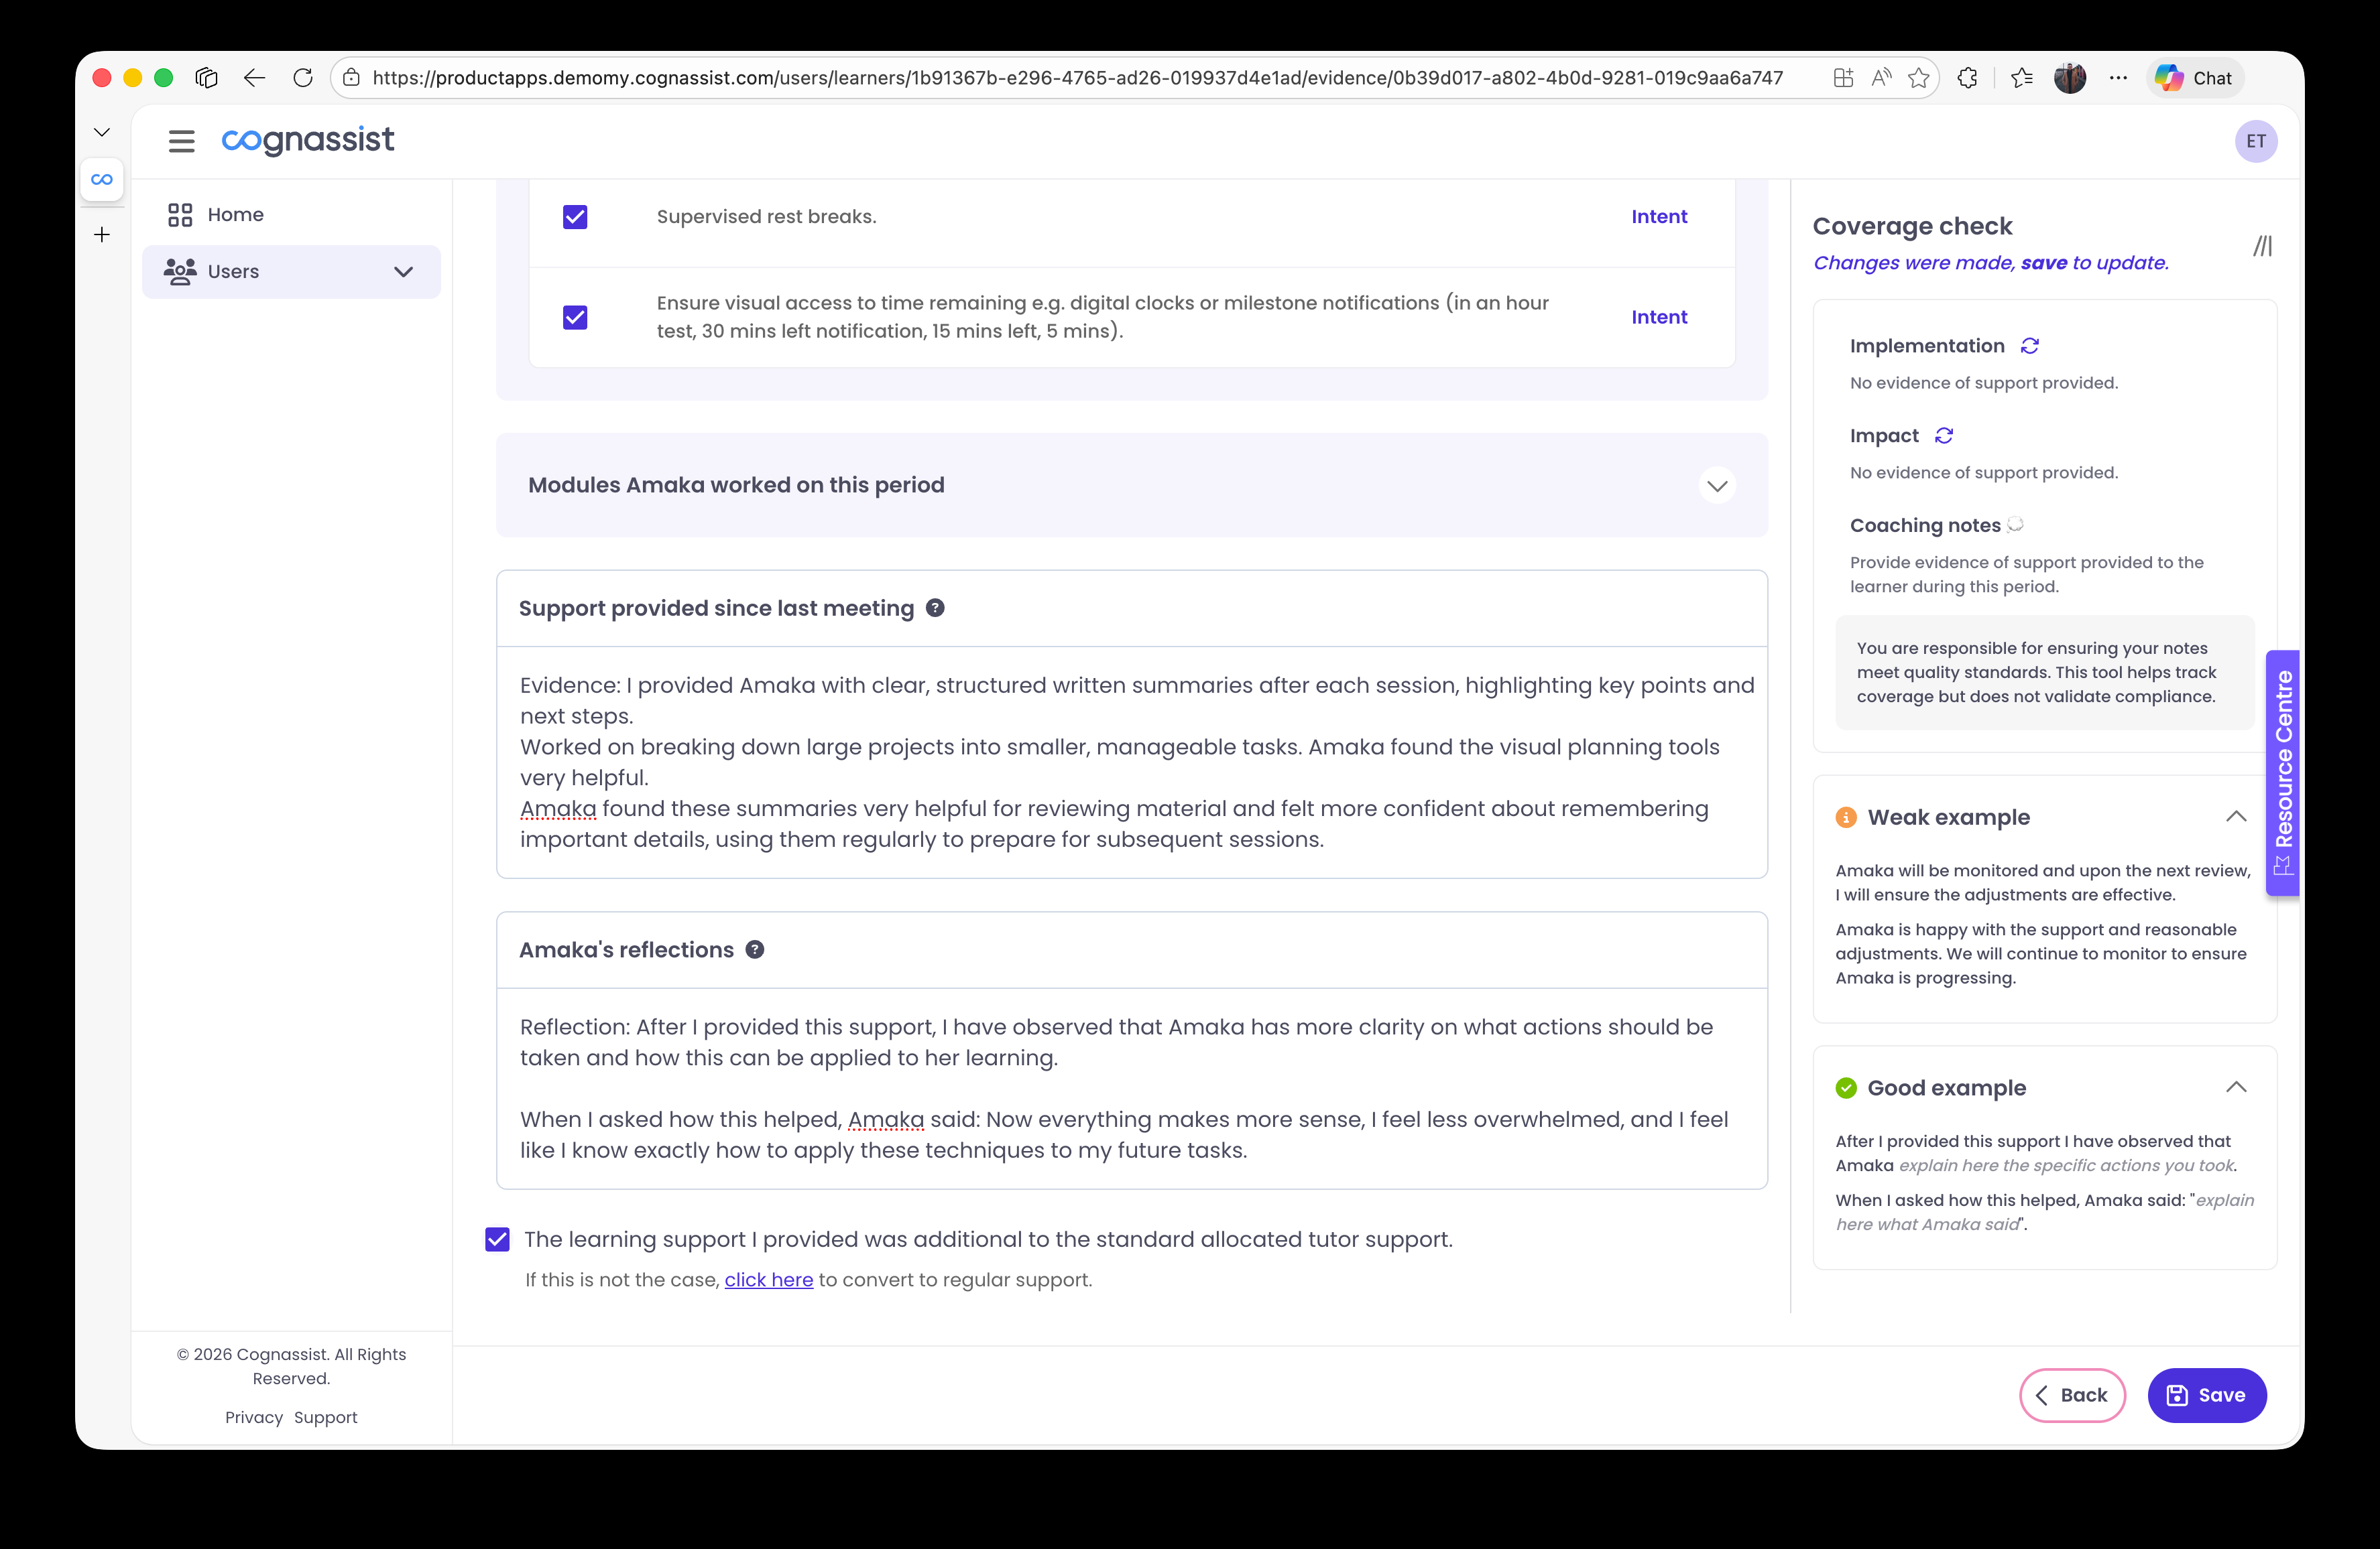The width and height of the screenshot is (2380, 1549).
Task: Uncheck the Supervised rest breaks adjustment
Action: [575, 216]
